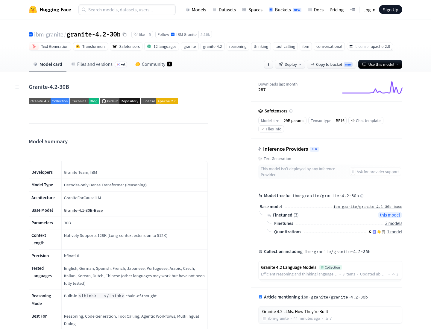Switch to Files and versions tab
Image resolution: width=431 pixels, height=329 pixels.
[99, 64]
